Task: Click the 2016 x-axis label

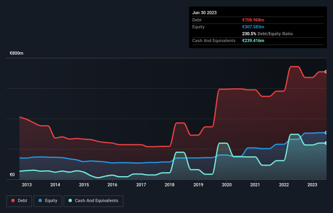Action: pyautogui.click(x=112, y=185)
